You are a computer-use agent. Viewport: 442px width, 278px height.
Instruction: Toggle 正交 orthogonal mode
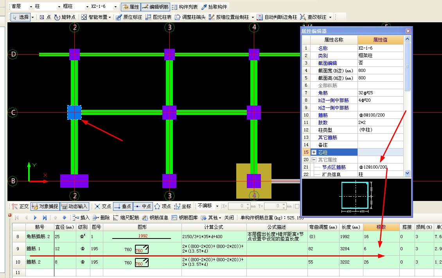(x=20, y=206)
